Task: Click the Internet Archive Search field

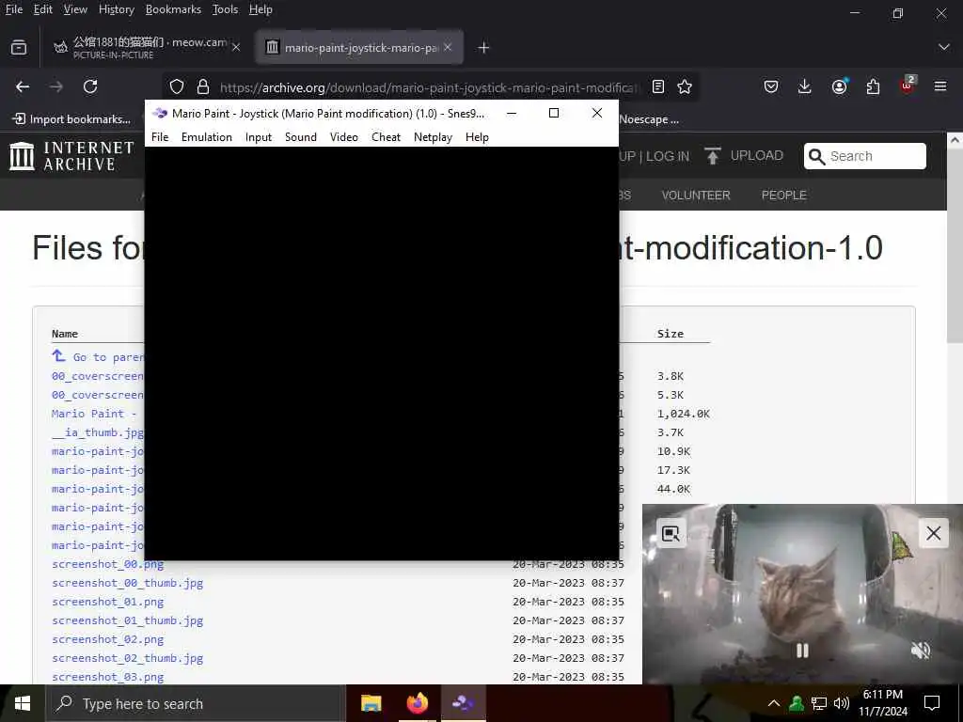Action: [x=865, y=156]
